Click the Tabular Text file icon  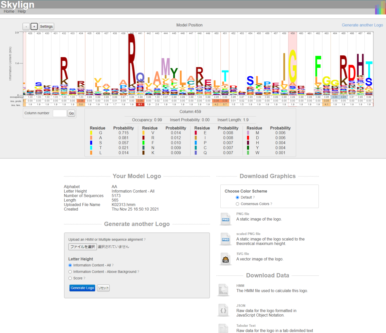pyautogui.click(x=223, y=328)
